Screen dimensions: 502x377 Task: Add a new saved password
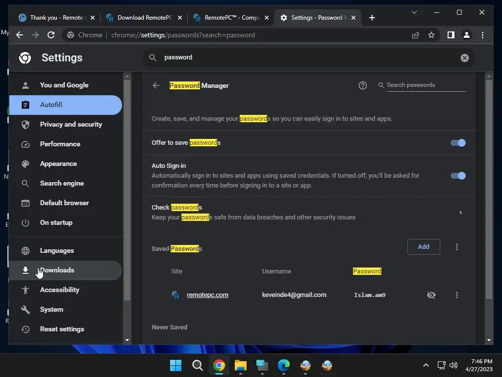[423, 247]
